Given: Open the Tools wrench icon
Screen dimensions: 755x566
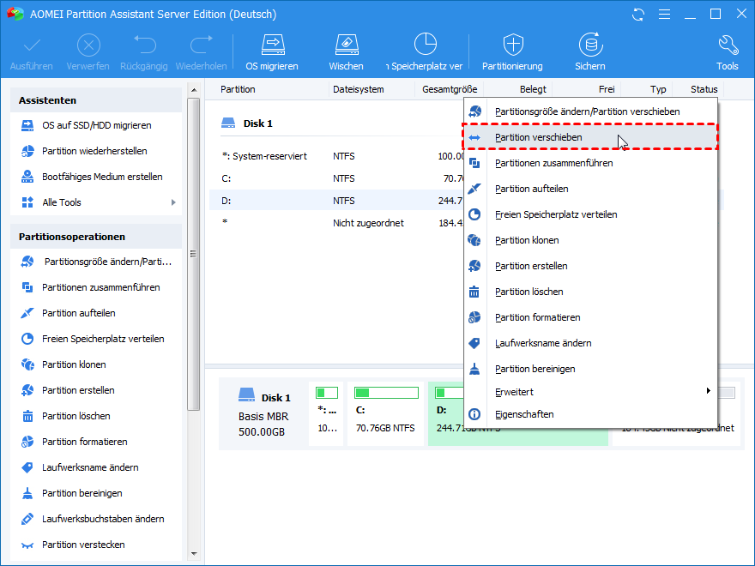Looking at the screenshot, I should tap(728, 45).
